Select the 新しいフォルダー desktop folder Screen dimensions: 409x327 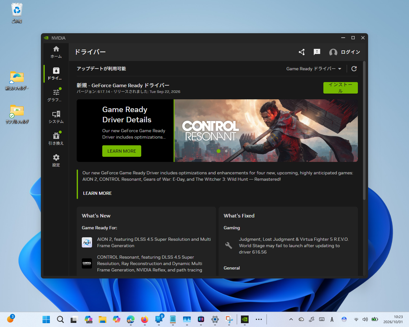17,80
